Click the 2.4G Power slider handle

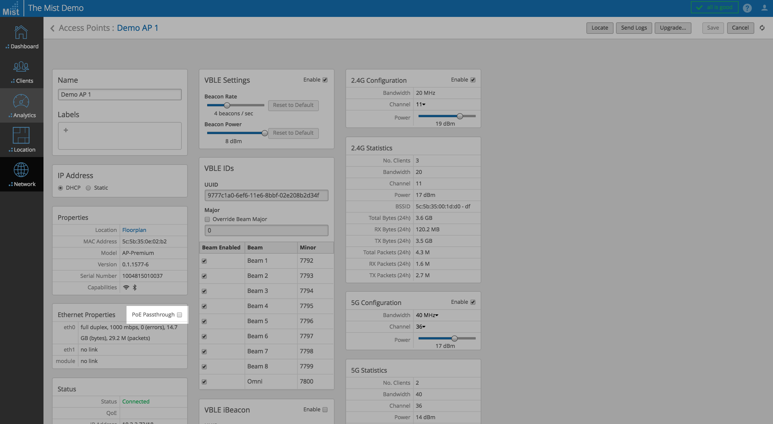click(460, 116)
